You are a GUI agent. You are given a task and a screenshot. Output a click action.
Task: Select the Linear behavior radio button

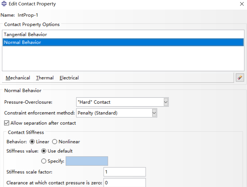point(32,142)
